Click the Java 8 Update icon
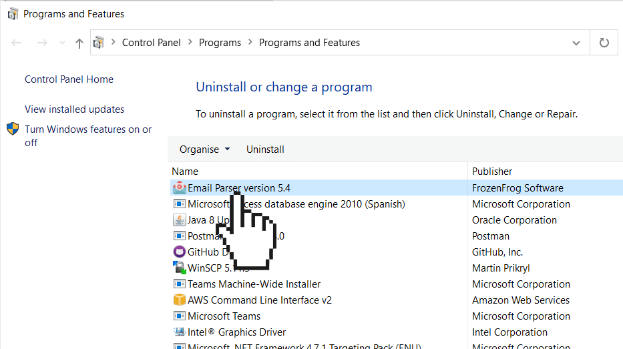This screenshot has height=349, width=623. tap(180, 220)
